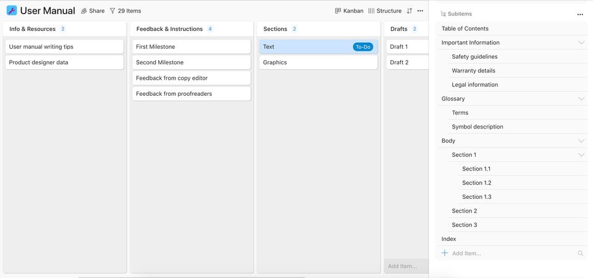Open the First Milestone card

[x=191, y=47]
